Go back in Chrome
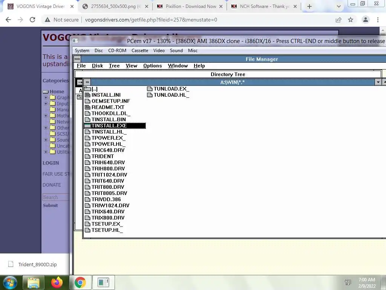 [8, 20]
